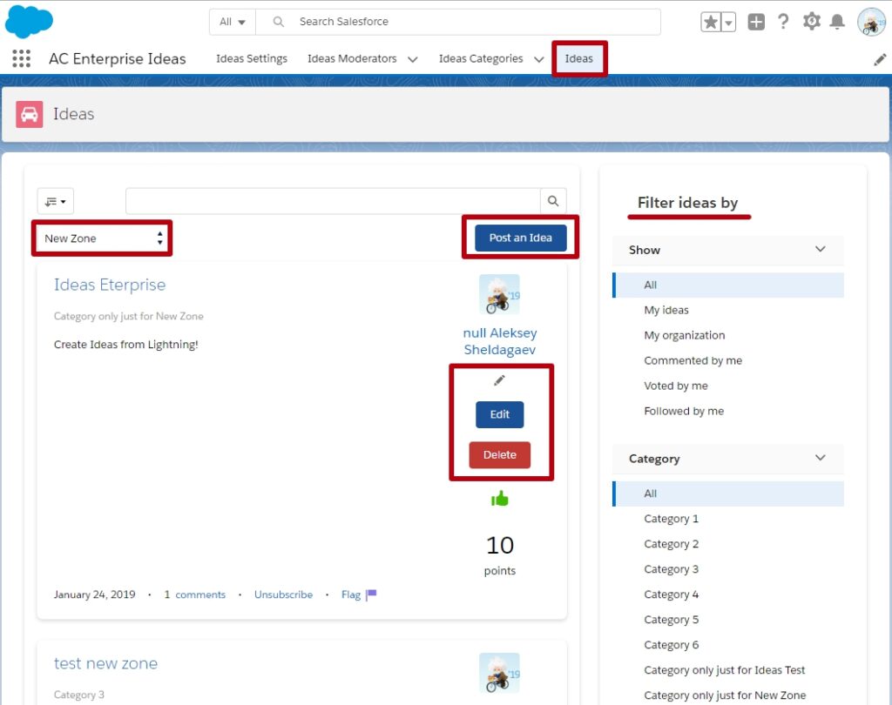Click the Flag link
The width and height of the screenshot is (892, 705).
click(351, 594)
